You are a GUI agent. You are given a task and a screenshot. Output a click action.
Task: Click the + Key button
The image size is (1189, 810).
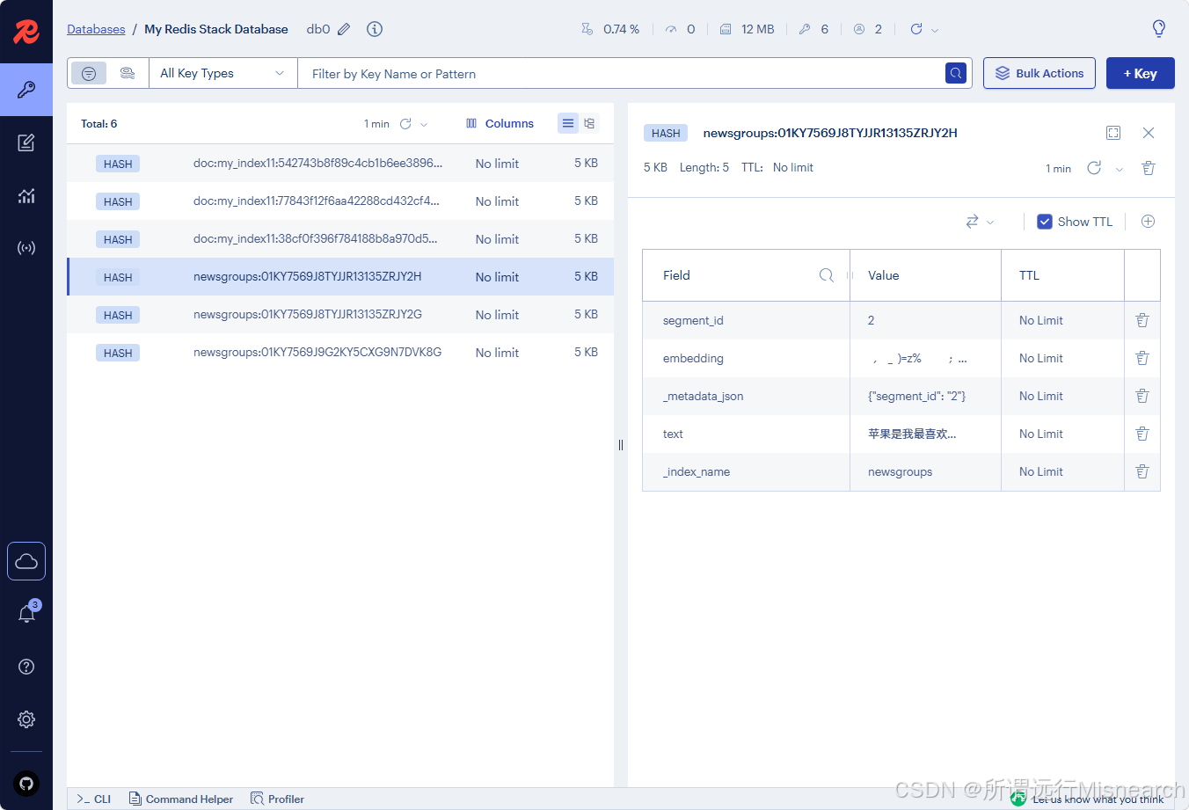tap(1140, 73)
